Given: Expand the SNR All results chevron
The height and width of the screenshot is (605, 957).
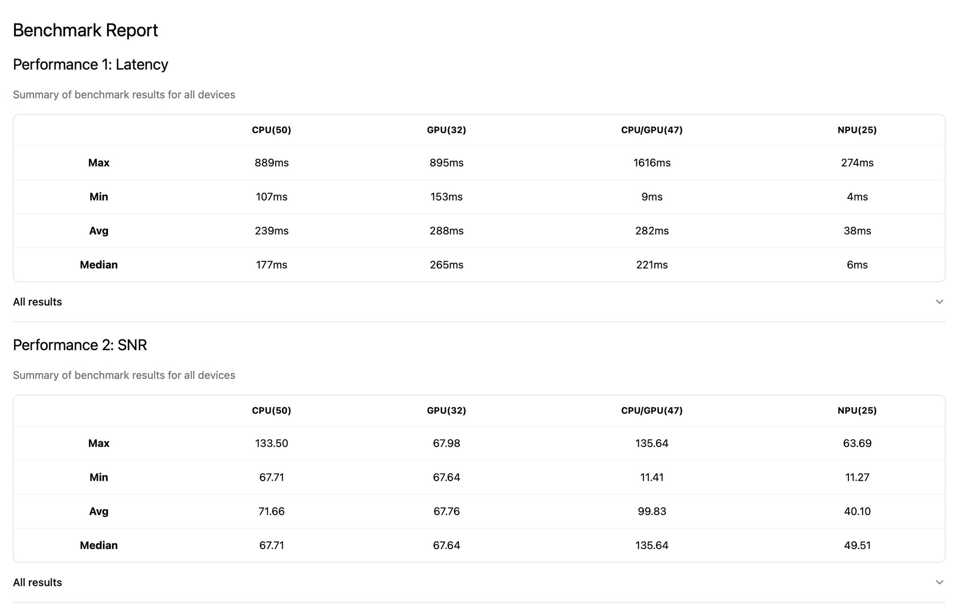Looking at the screenshot, I should coord(939,582).
